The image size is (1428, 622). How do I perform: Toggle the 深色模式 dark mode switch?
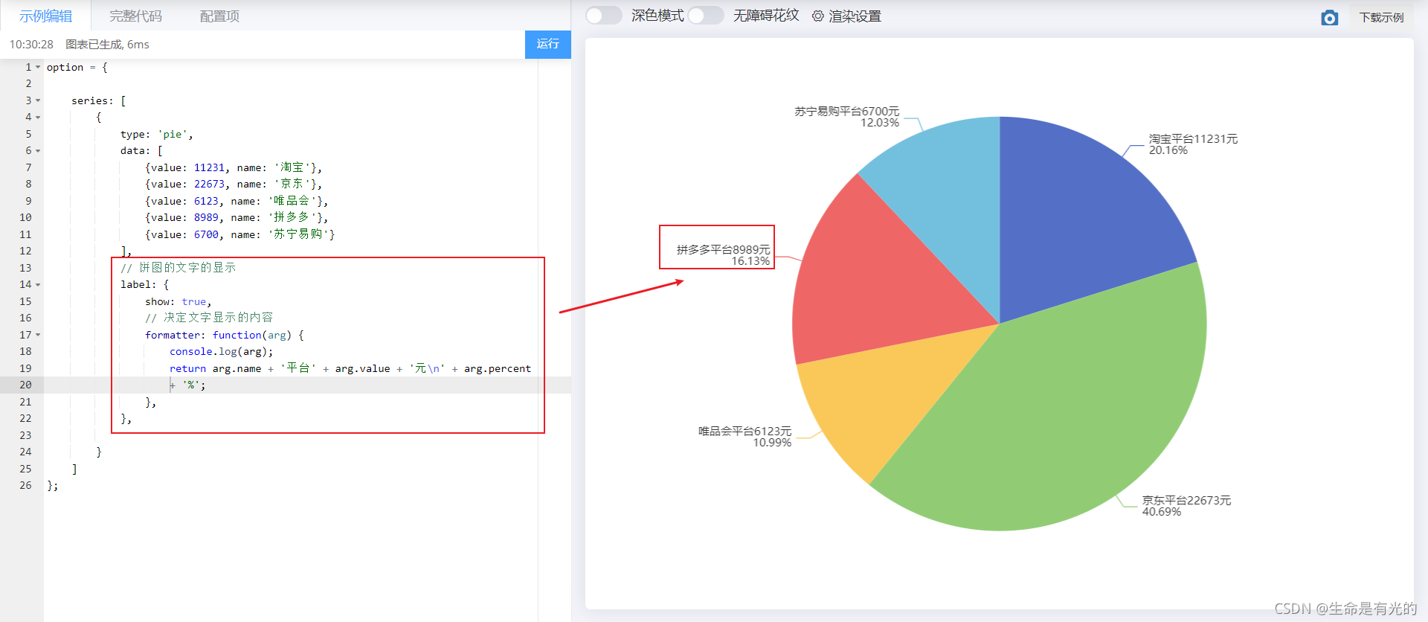[x=603, y=16]
